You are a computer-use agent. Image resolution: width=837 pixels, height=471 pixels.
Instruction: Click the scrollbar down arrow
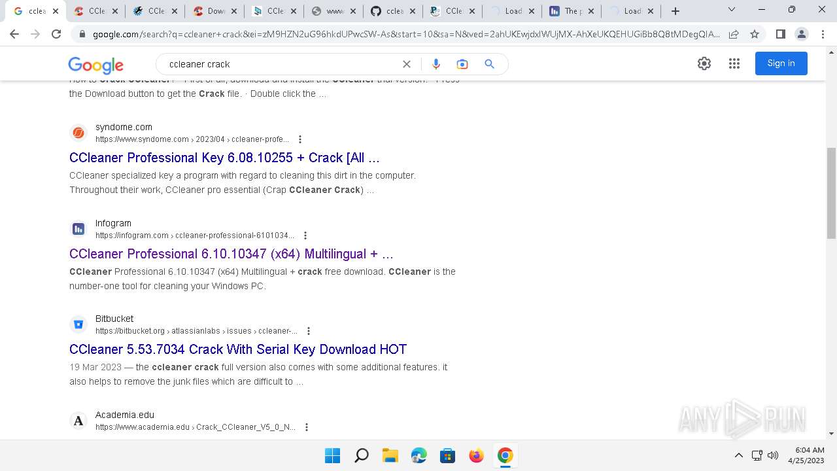coord(831,434)
